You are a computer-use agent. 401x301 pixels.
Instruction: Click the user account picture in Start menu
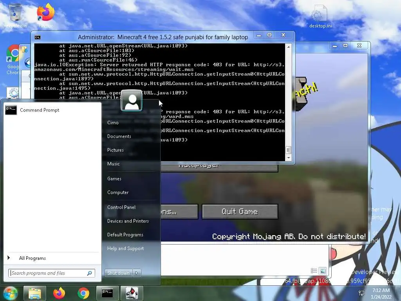pyautogui.click(x=132, y=100)
